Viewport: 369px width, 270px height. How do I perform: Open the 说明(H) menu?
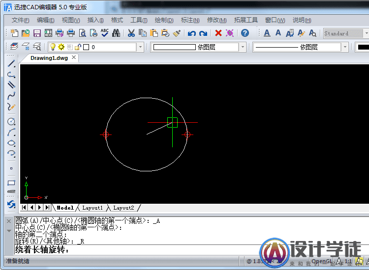point(302,20)
